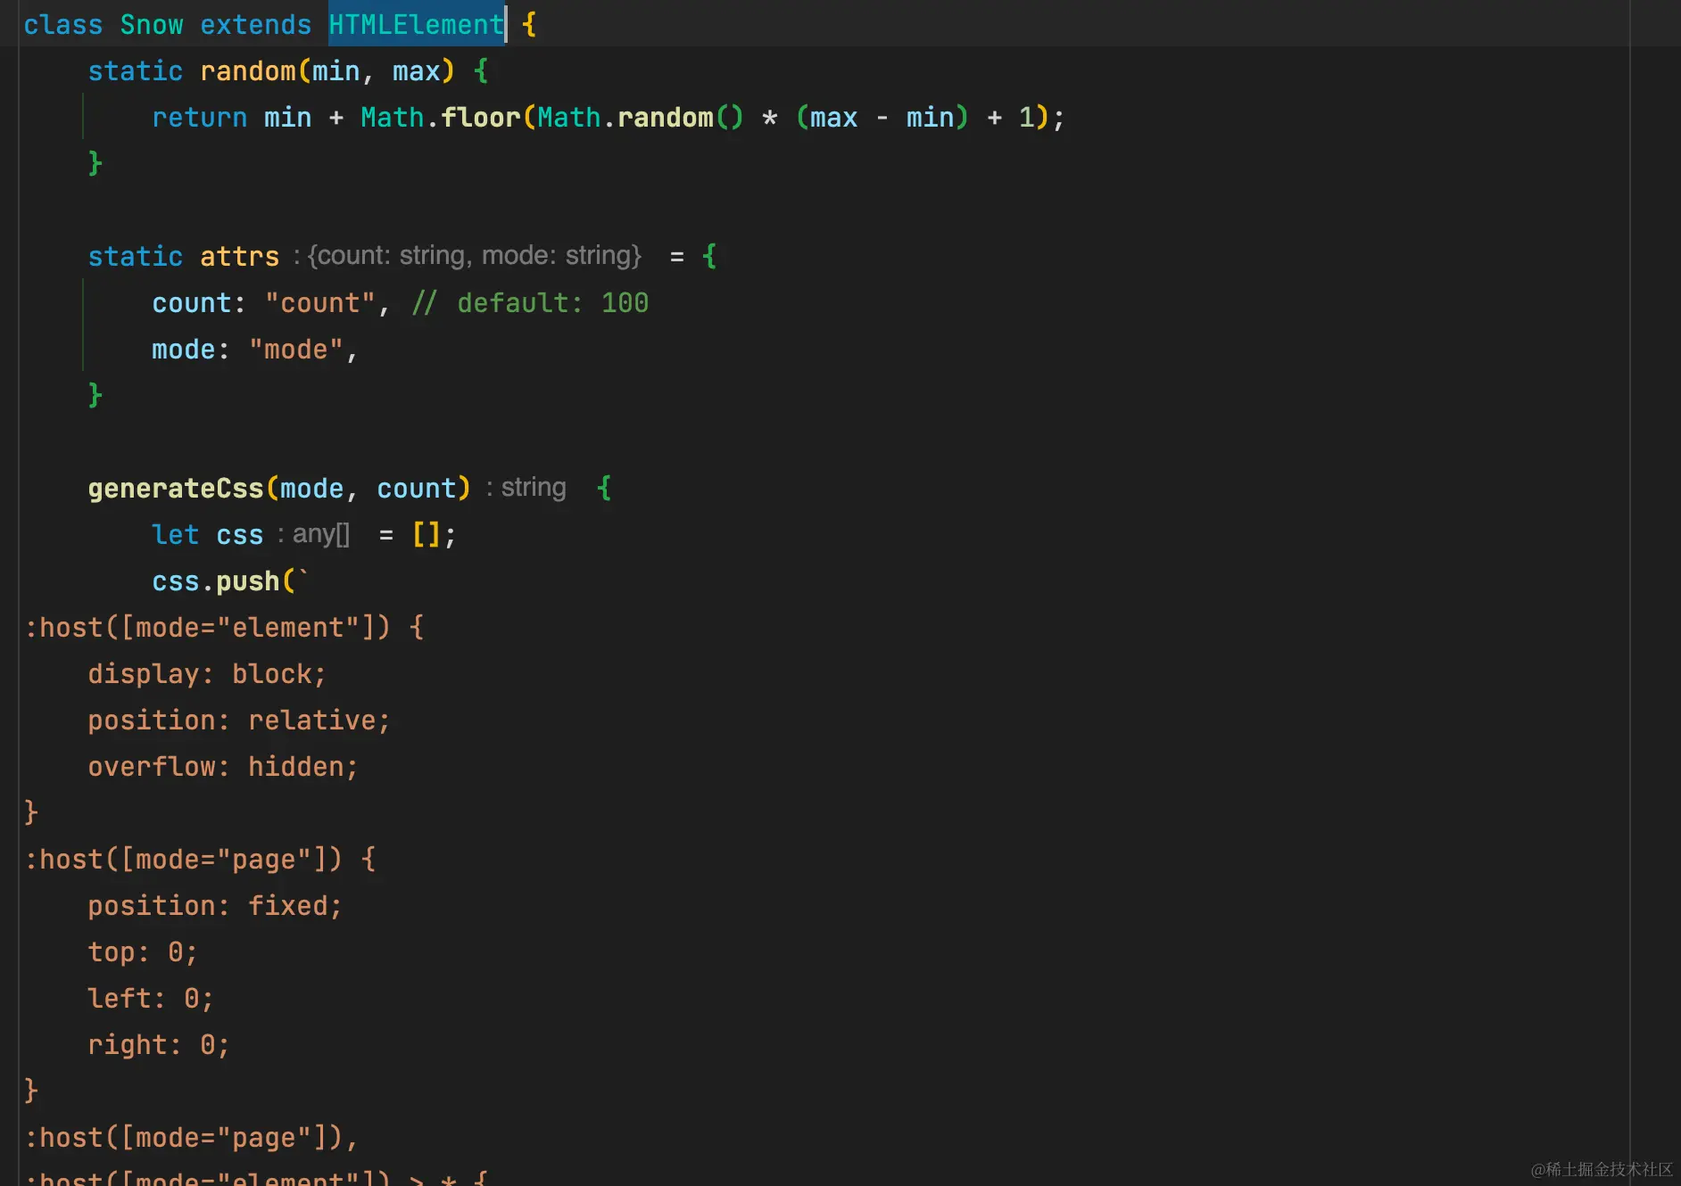Image resolution: width=1681 pixels, height=1186 pixels.
Task: Click the "mode" string value
Action: tap(296, 349)
